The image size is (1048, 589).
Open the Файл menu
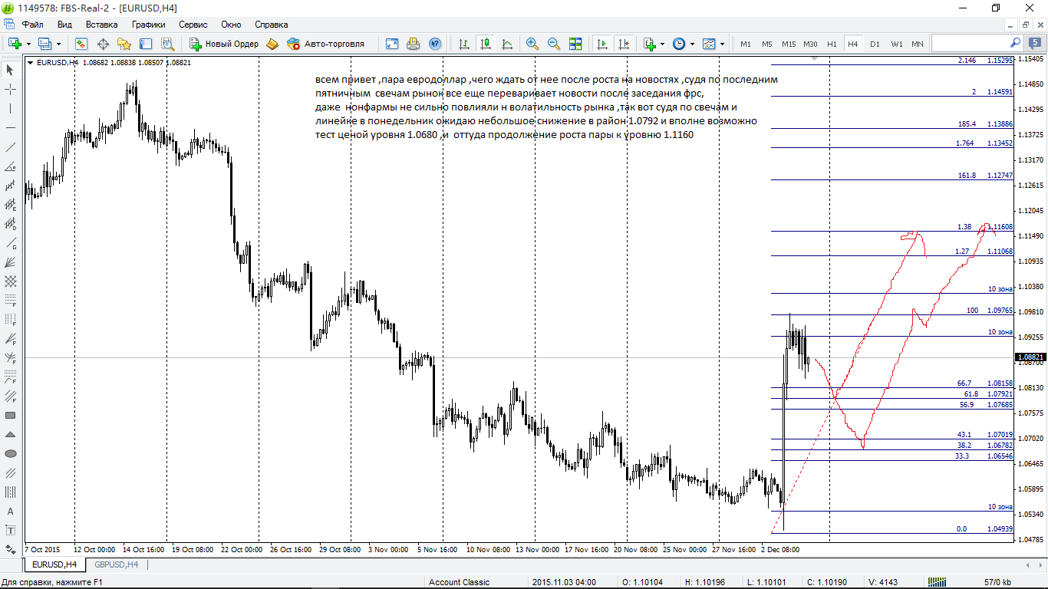tap(32, 25)
